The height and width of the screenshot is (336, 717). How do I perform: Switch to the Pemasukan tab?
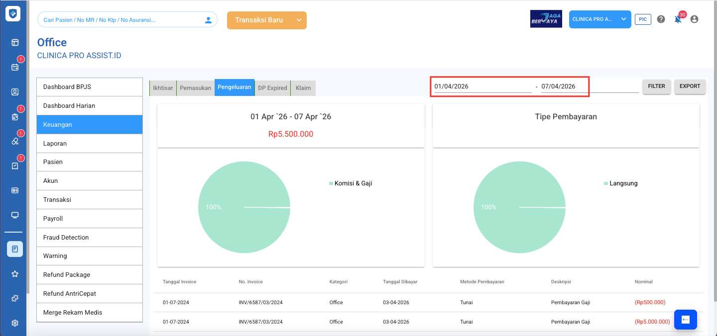point(196,88)
